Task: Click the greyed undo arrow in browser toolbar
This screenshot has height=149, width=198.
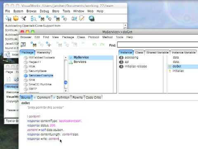Action: click(94, 44)
